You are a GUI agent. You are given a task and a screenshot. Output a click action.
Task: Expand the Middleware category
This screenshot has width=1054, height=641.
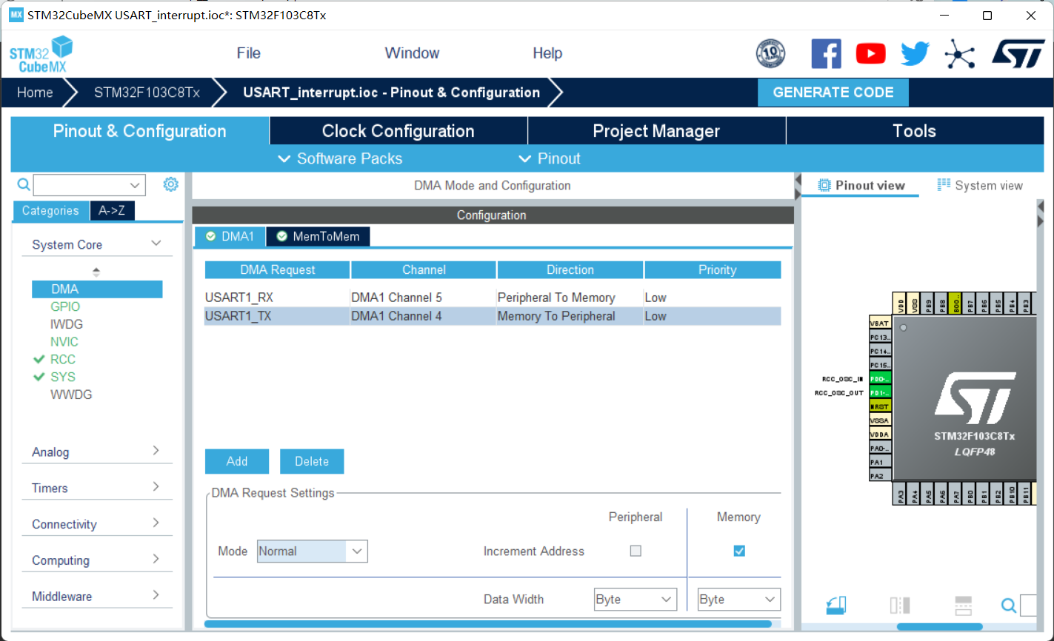96,597
